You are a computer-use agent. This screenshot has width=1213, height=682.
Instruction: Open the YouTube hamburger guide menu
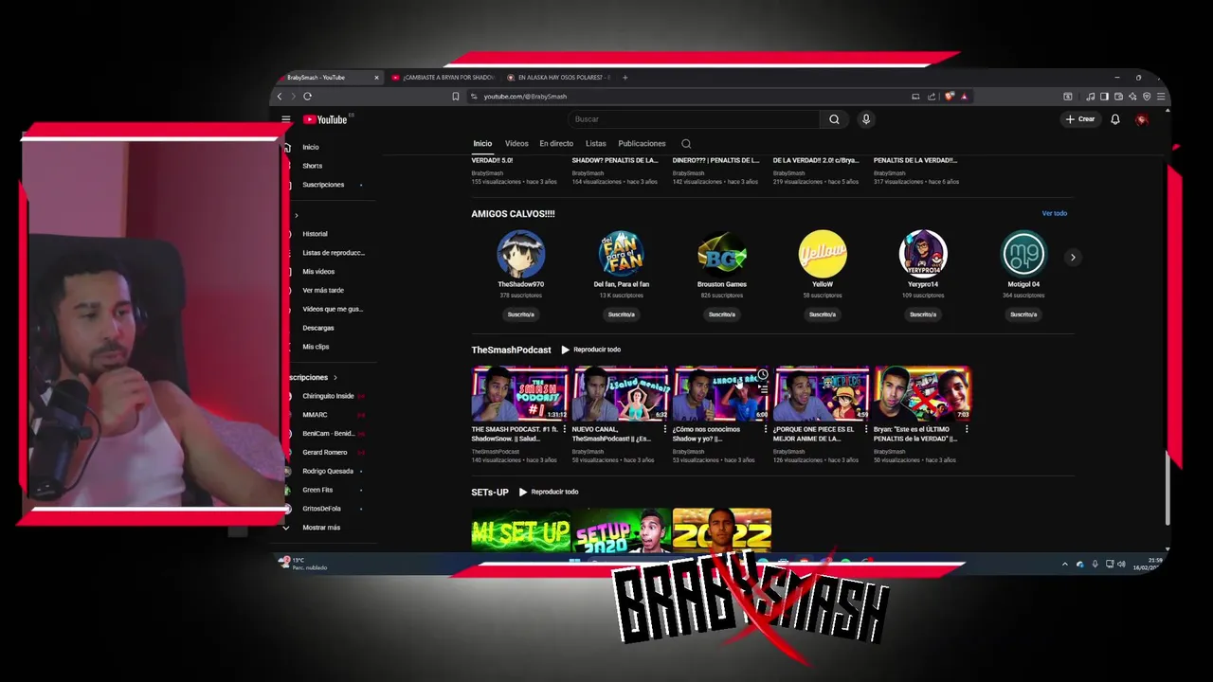tap(285, 119)
